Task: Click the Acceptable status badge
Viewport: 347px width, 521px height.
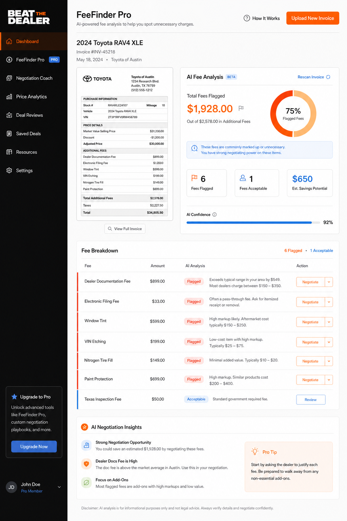Action: pyautogui.click(x=196, y=399)
